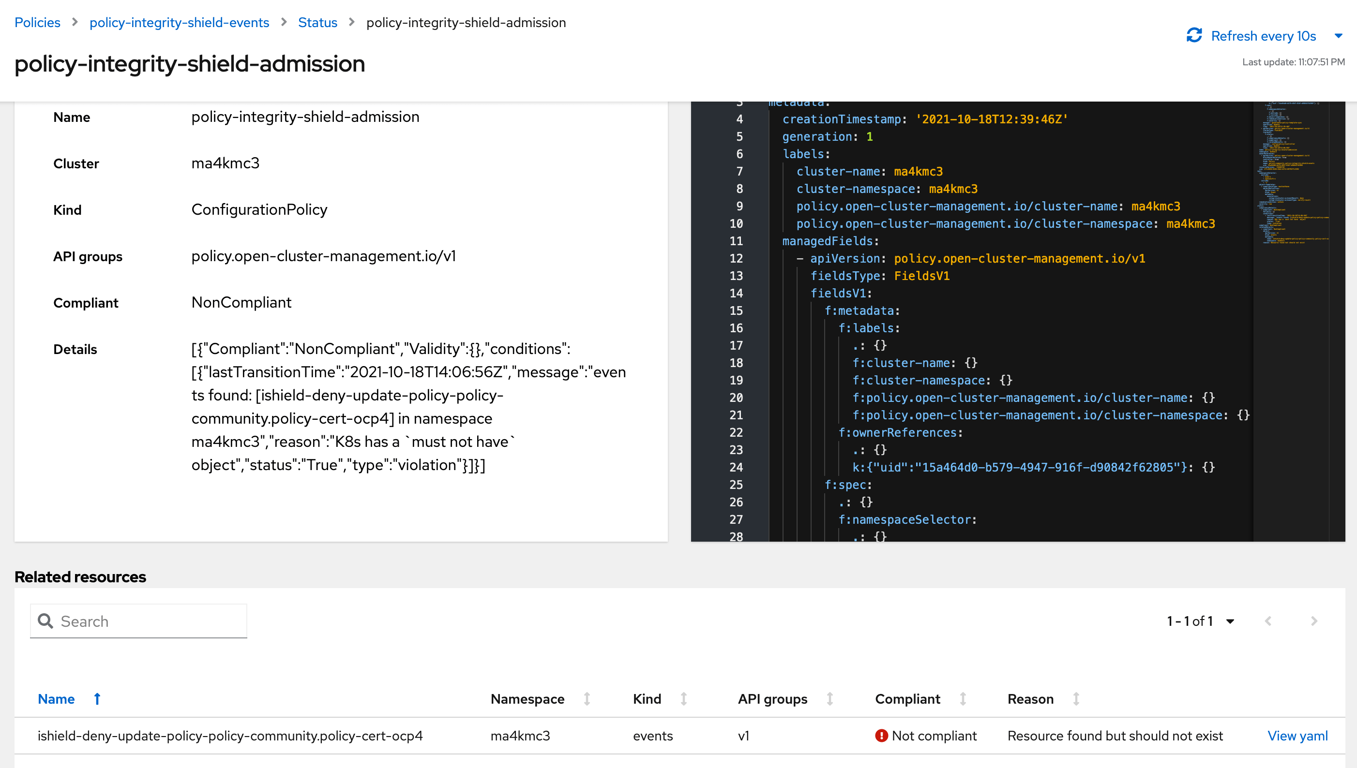Screen dimensions: 1357x768
Task: Go to Status breadcrumb
Action: (317, 23)
